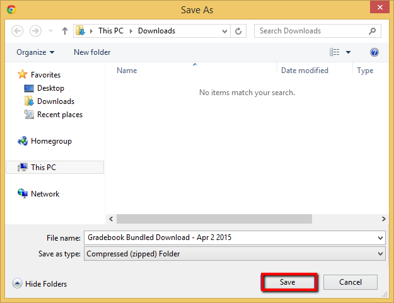Open the Help icon
The height and width of the screenshot is (303, 394).
tap(374, 52)
